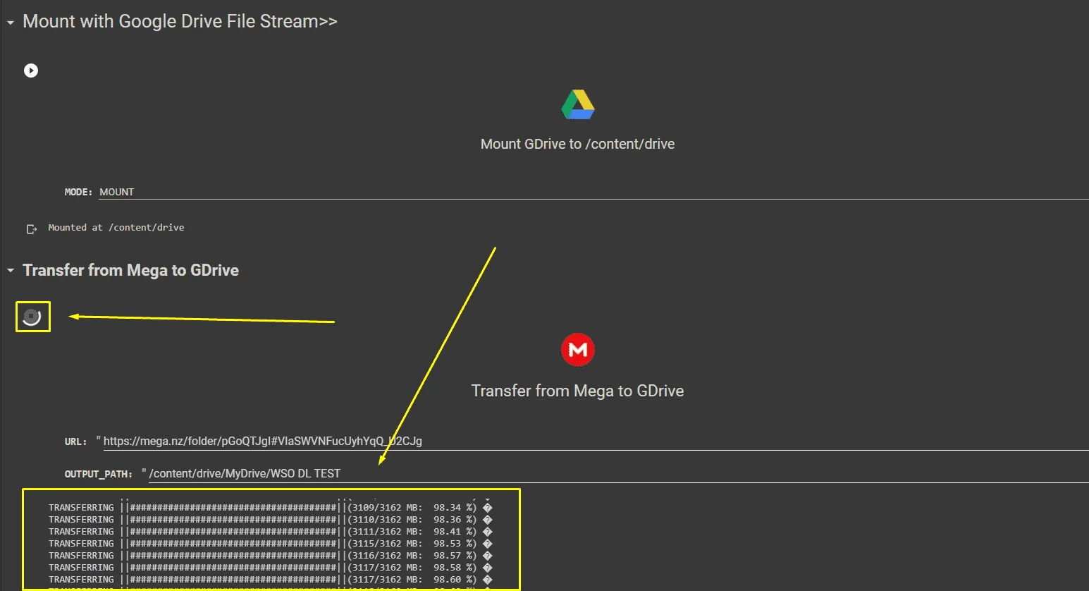Click the centered Transfer from Mega to GDrive title
The image size is (1089, 591).
[x=578, y=391]
